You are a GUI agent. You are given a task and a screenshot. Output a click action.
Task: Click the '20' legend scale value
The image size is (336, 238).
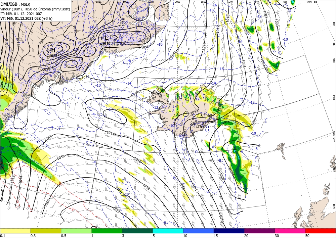tap(246, 236)
